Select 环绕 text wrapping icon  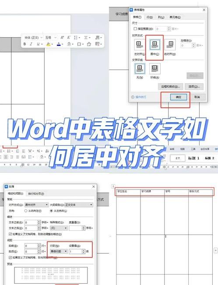(x=155, y=69)
